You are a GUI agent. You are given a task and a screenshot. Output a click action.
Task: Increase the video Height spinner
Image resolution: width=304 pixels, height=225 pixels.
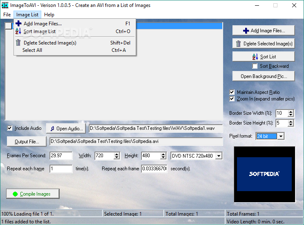coord(163,154)
